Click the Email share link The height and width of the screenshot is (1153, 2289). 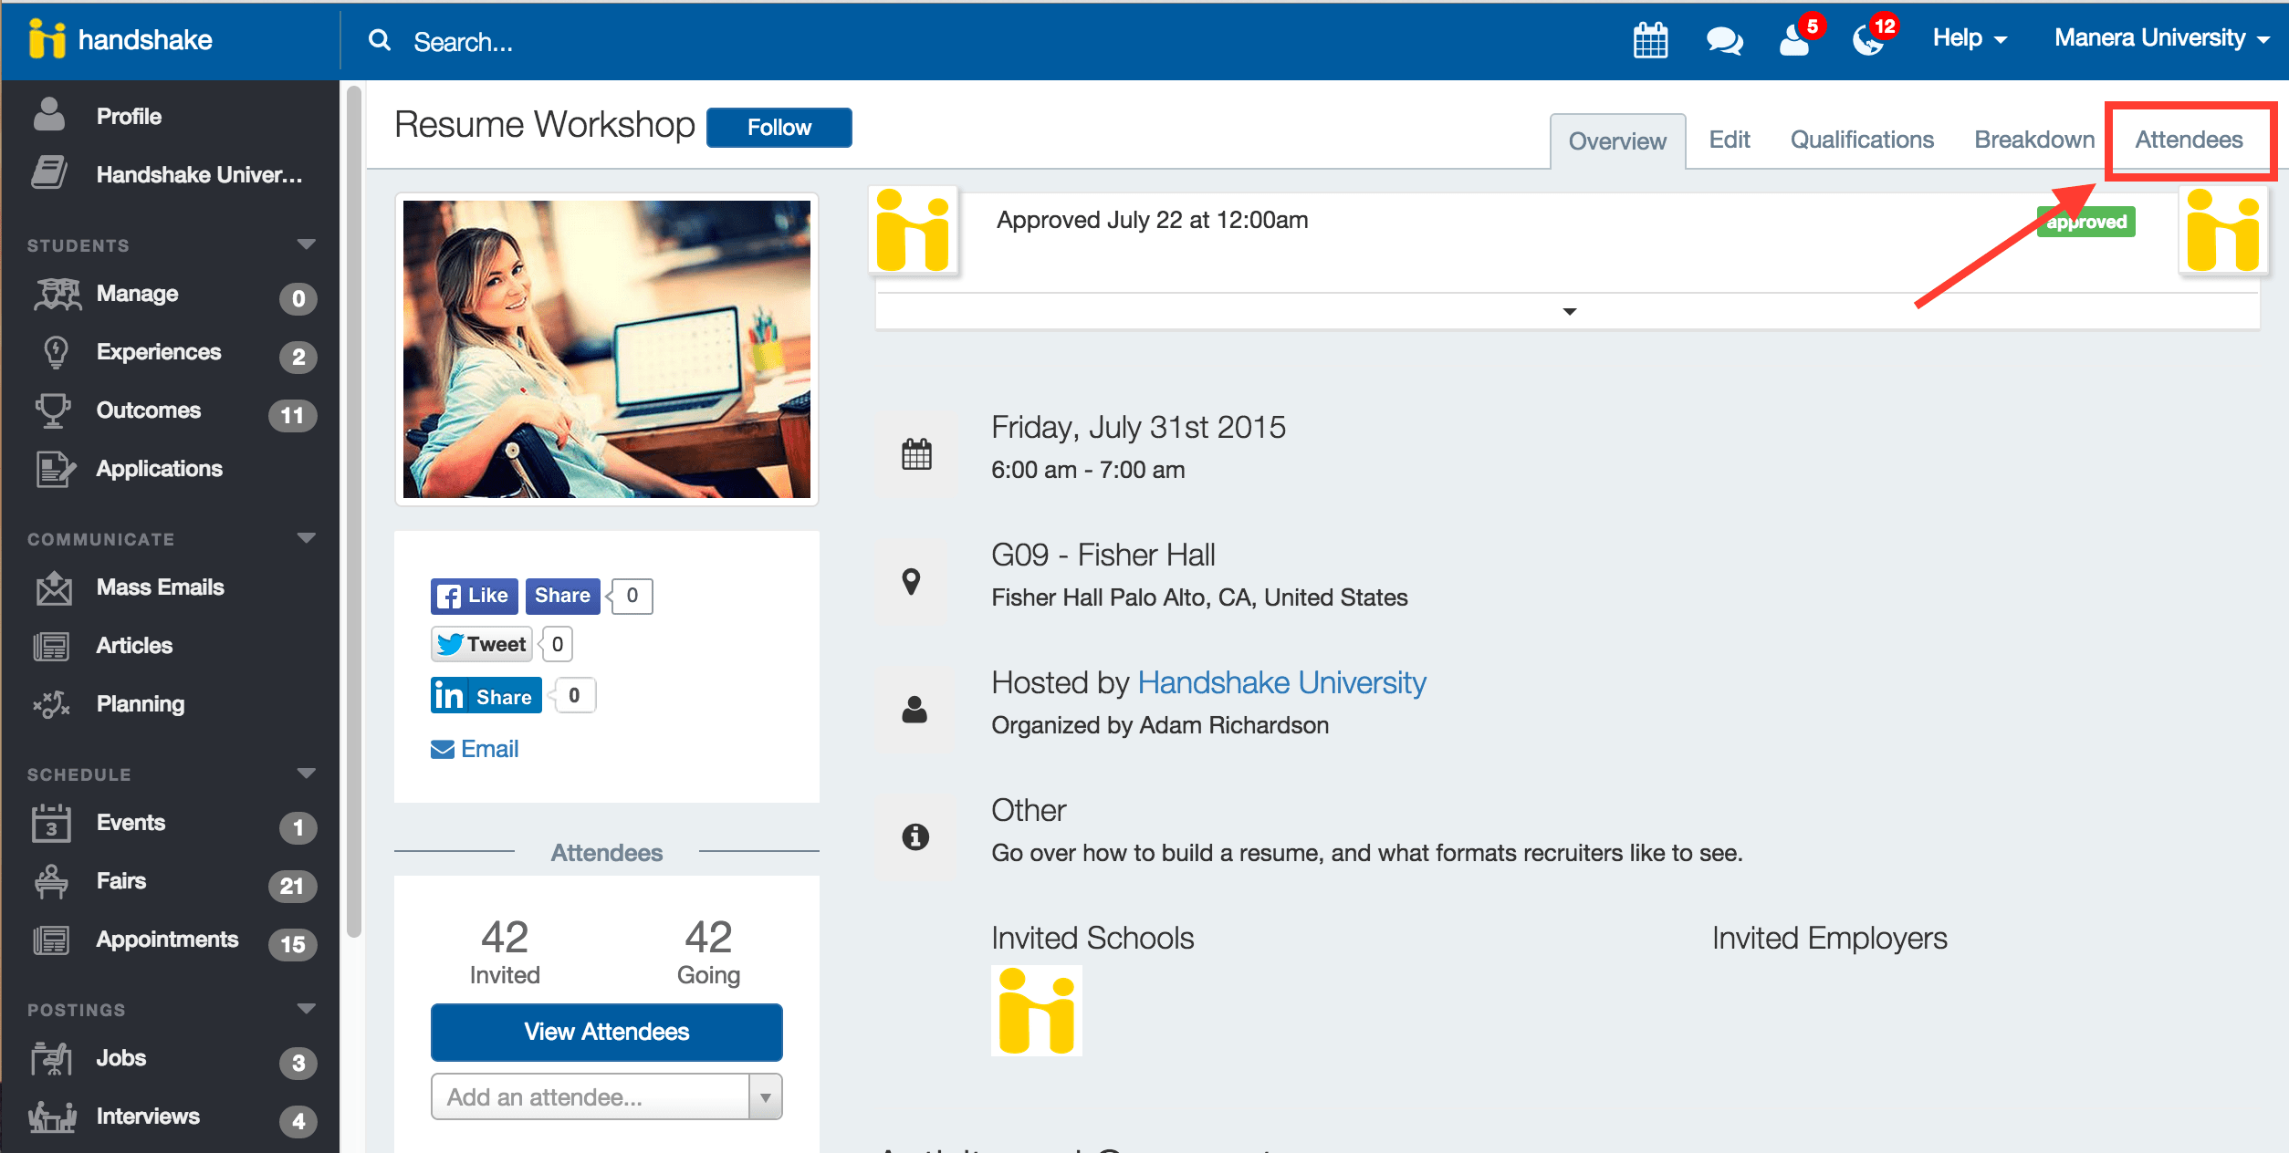(x=475, y=749)
